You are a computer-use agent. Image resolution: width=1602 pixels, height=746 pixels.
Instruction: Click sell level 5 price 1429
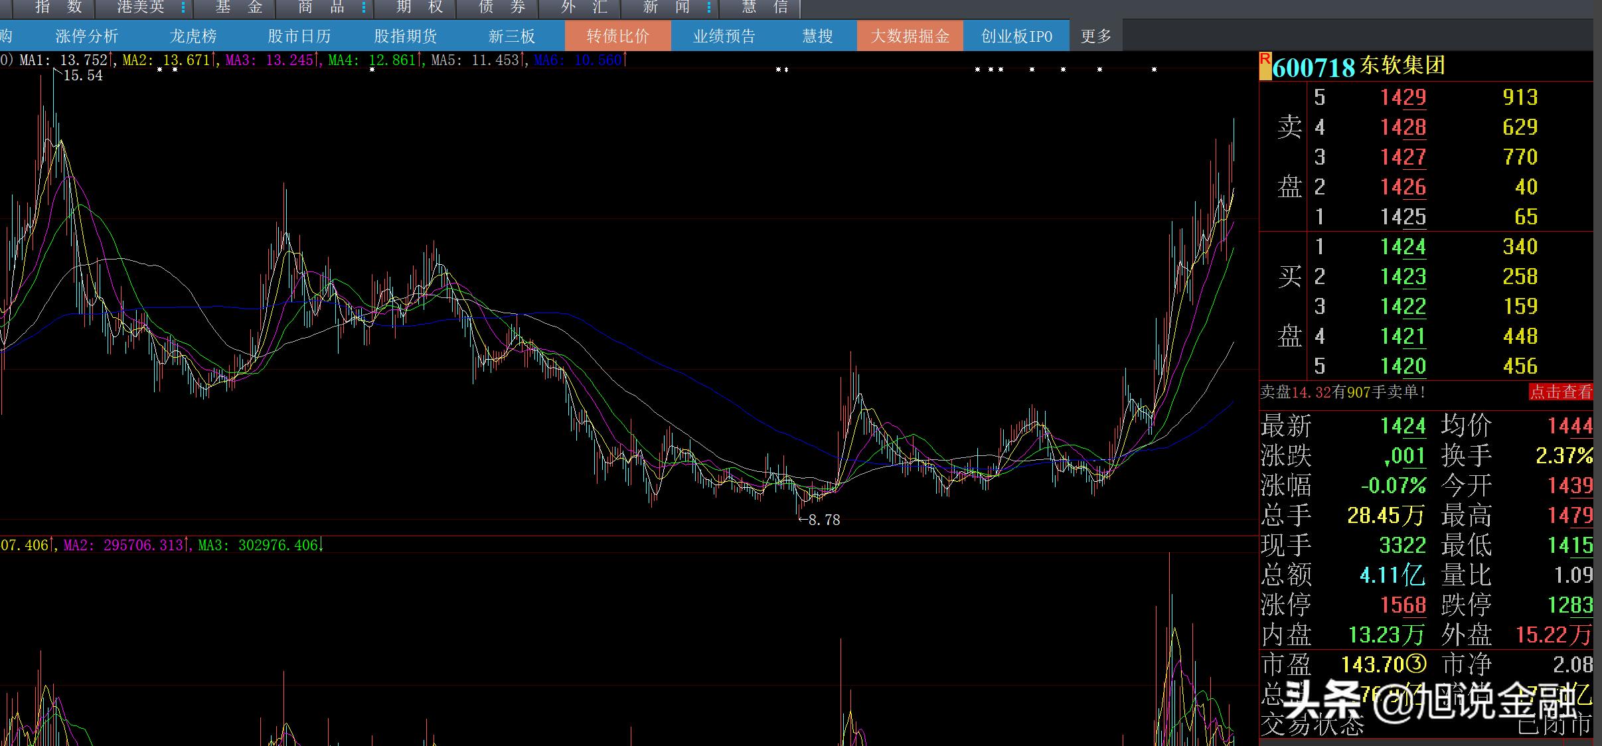pyautogui.click(x=1403, y=98)
